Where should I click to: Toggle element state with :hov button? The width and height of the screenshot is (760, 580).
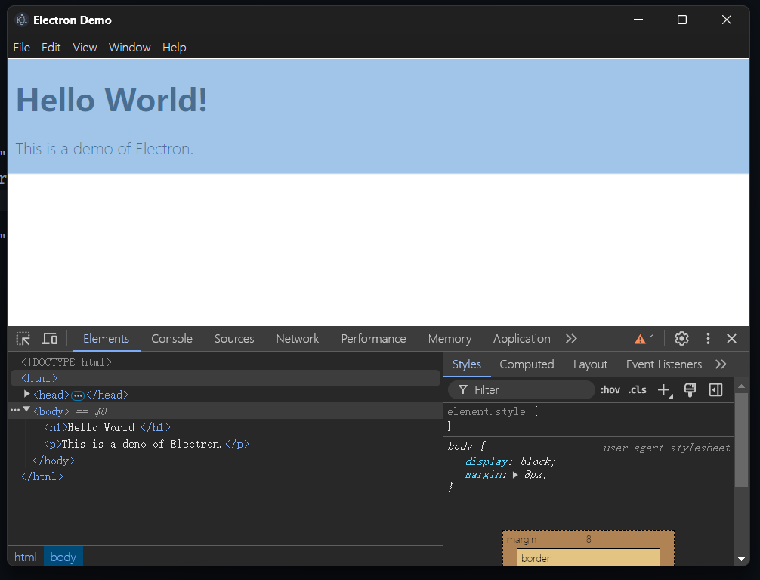click(x=610, y=389)
